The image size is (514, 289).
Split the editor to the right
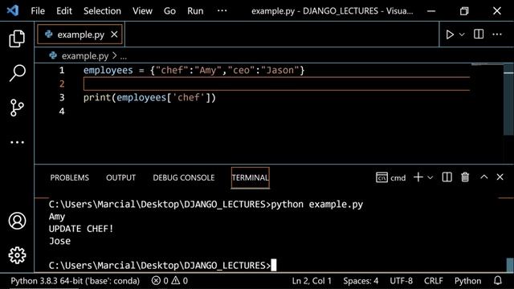tap(479, 34)
